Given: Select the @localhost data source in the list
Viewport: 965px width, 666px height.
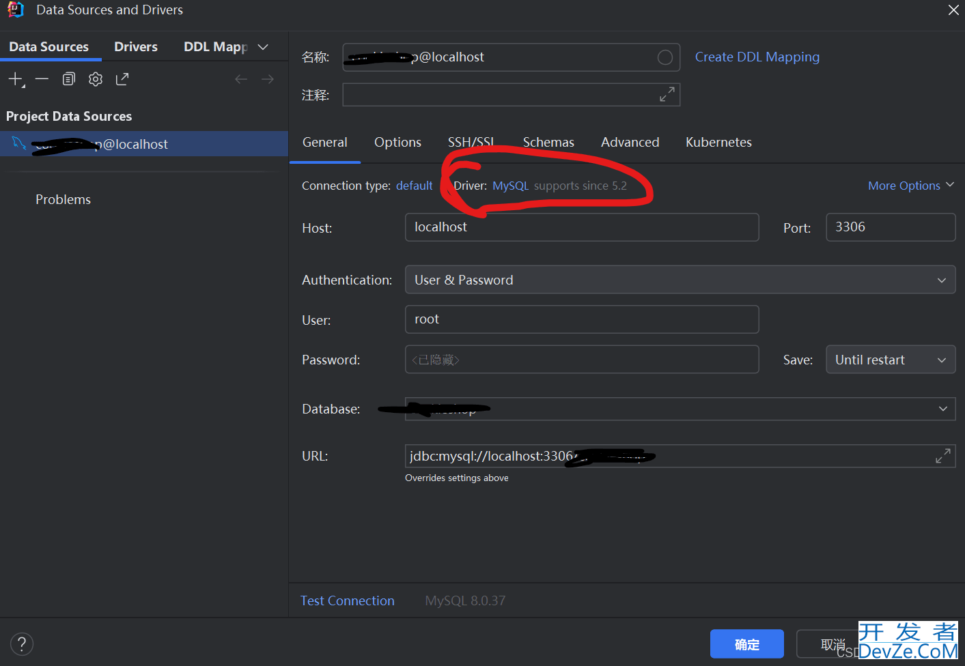Looking at the screenshot, I should (144, 144).
